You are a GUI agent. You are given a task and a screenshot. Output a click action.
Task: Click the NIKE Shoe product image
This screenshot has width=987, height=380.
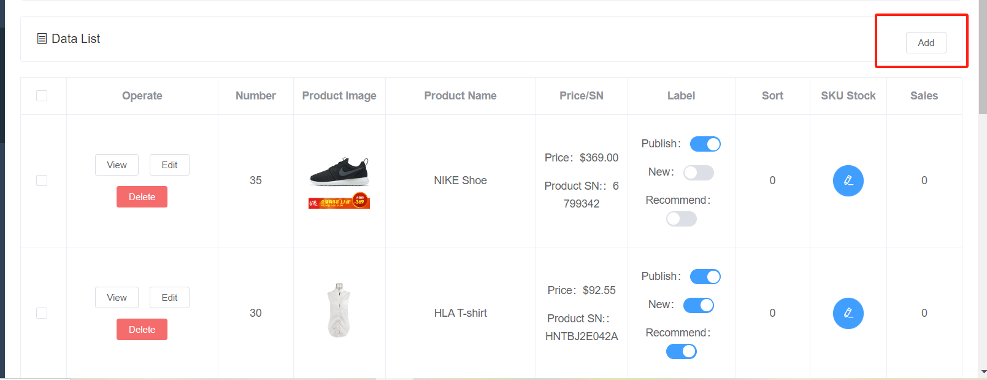339,182
